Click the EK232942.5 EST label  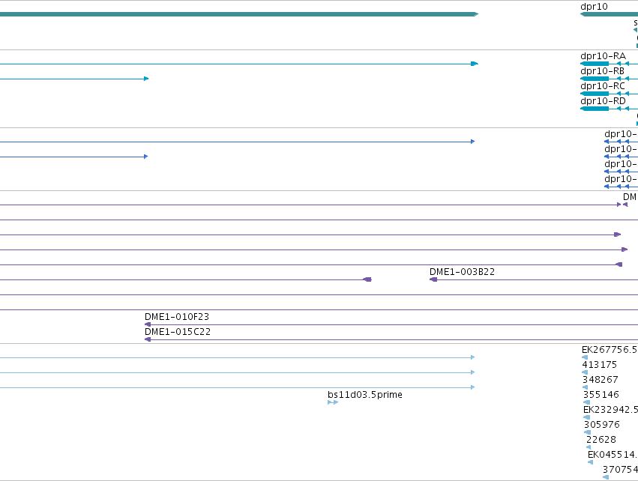(x=610, y=410)
